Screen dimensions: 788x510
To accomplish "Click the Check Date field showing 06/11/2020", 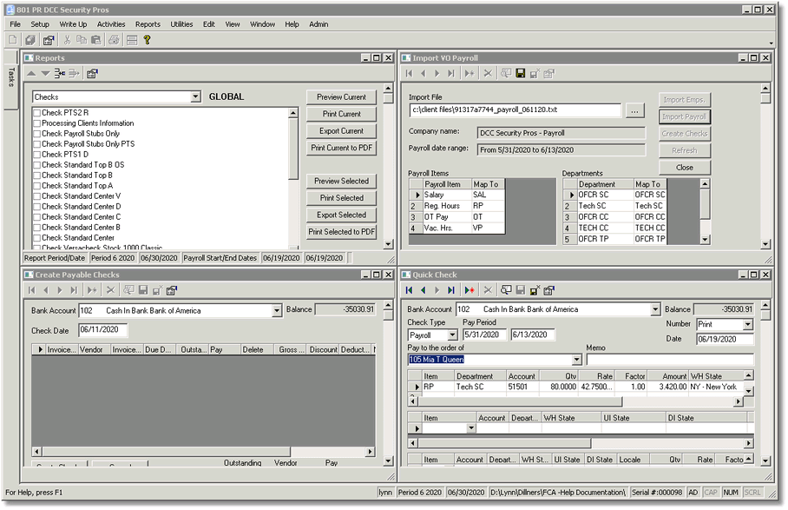I will (x=103, y=330).
